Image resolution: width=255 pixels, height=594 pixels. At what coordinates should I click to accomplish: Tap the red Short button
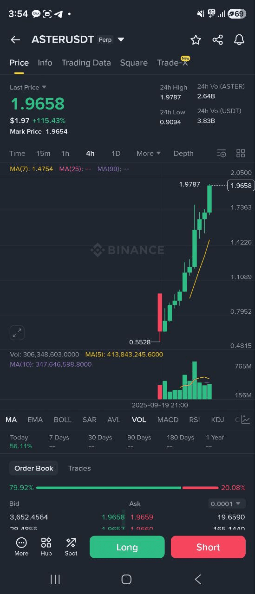(208, 547)
